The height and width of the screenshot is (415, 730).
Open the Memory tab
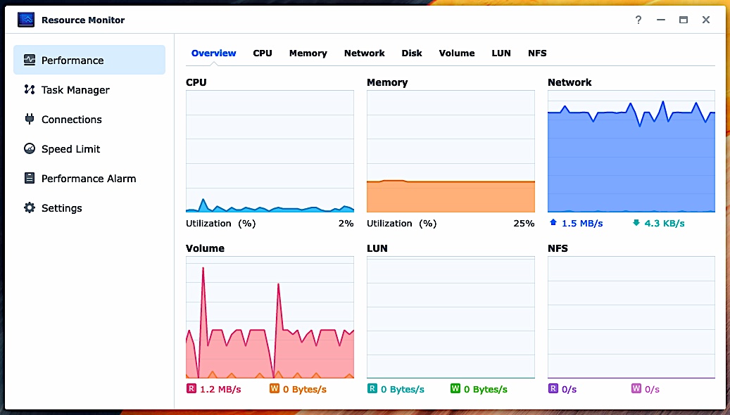click(x=308, y=53)
